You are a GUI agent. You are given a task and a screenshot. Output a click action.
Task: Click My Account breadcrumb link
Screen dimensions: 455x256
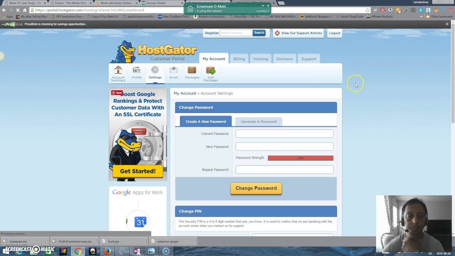tap(185, 93)
